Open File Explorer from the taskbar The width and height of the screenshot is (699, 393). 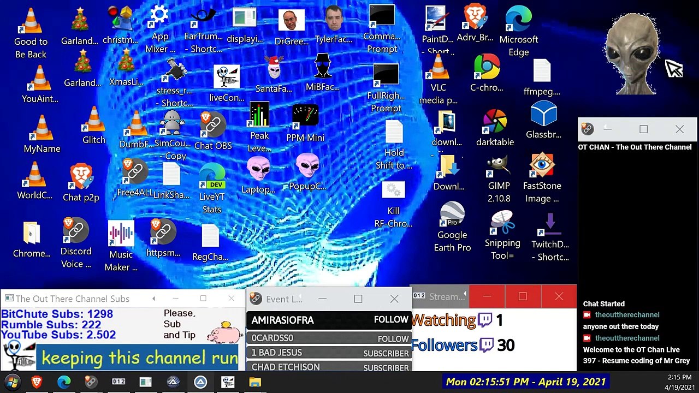[255, 382]
